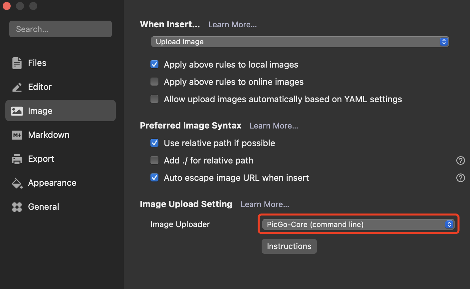Switch to the Editor tab
Screen dimensions: 470x289
tap(61, 87)
